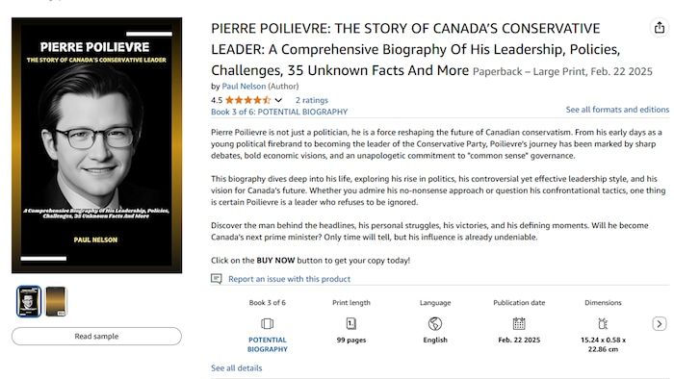The image size is (674, 379).
Task: Show next product details with right arrow
Action: click(x=659, y=323)
